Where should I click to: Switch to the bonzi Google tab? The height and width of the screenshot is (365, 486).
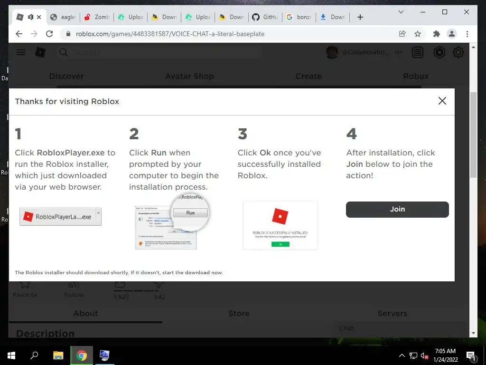tap(299, 17)
